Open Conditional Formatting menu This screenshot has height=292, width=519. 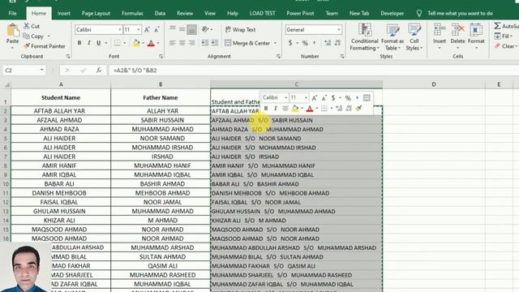[x=364, y=37]
